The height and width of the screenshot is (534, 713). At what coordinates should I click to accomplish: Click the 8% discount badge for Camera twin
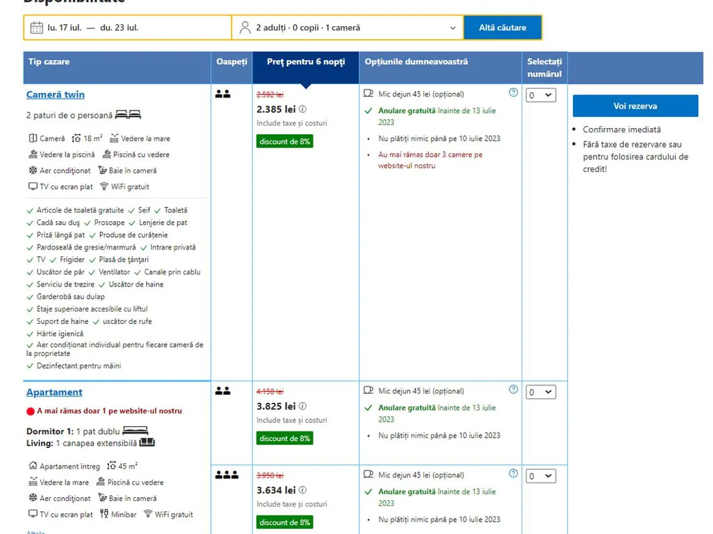(x=285, y=142)
